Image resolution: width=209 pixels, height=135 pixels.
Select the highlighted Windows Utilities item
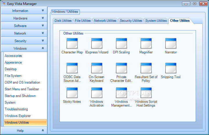coord(25,122)
